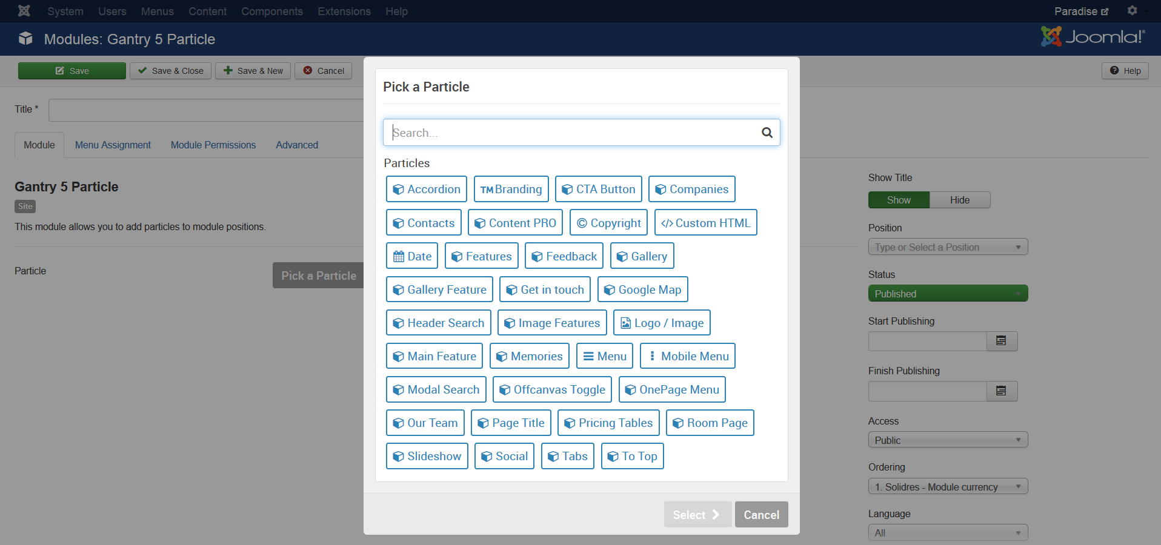Expand the Ordering dropdown

[948, 487]
